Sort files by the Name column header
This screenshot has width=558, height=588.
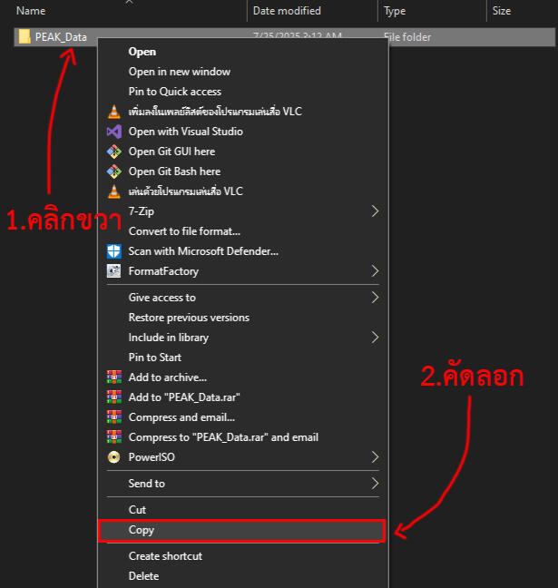32,11
